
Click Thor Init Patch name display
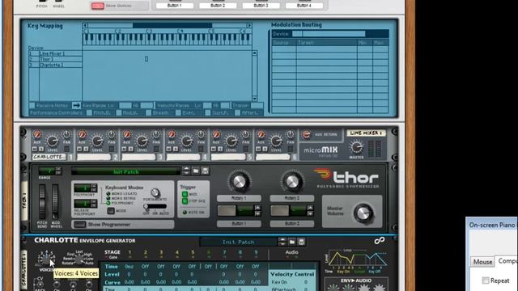(126, 171)
